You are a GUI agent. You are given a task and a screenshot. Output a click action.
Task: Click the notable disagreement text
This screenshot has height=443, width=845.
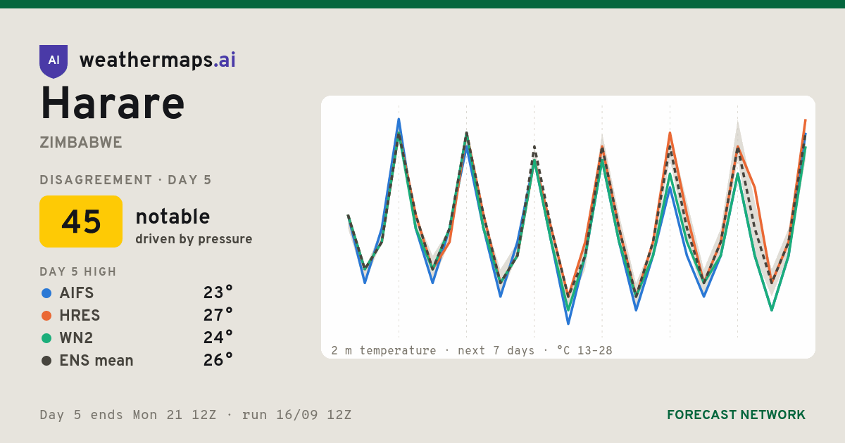[x=173, y=217]
